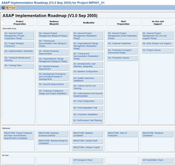Open DG: Developments, User Interface, Integration
The width and height of the screenshot is (175, 165).
coord(88,65)
